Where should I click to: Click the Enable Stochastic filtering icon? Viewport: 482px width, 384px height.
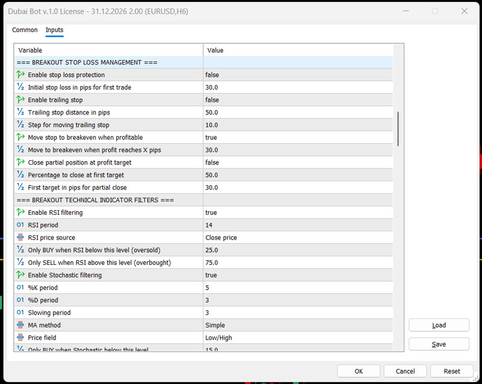click(x=20, y=275)
